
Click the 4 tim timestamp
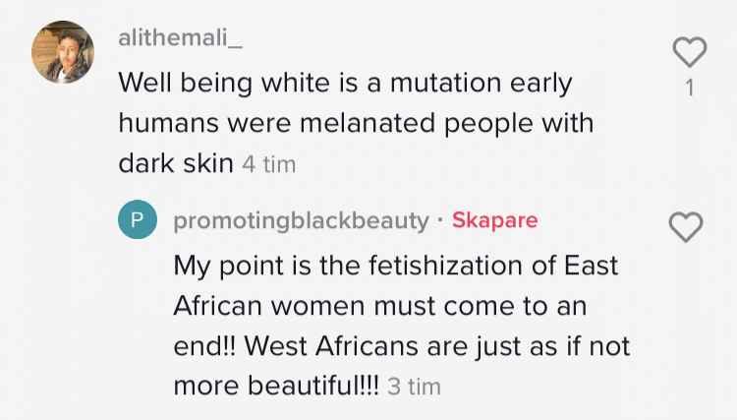click(269, 164)
